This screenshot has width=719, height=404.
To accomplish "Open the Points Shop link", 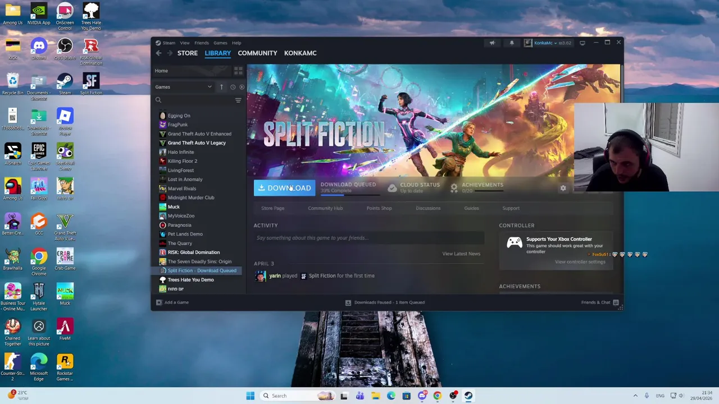I will 379,208.
